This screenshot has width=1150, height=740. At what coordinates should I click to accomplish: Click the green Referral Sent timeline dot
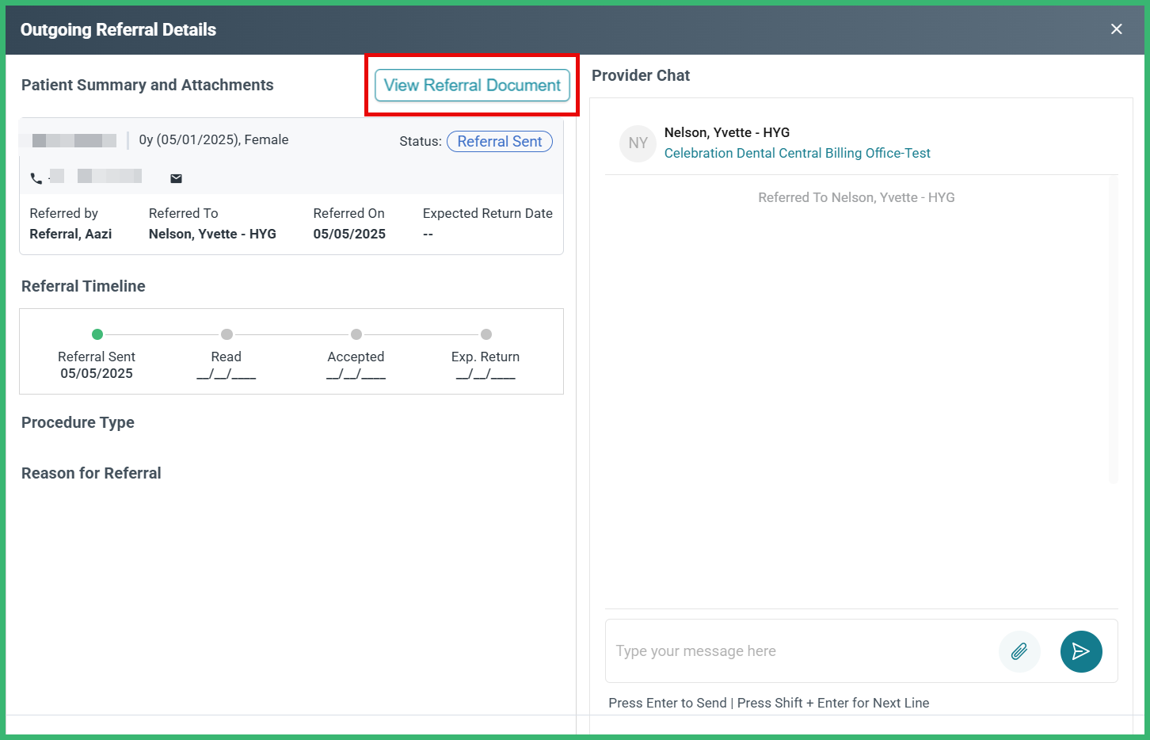(x=97, y=334)
